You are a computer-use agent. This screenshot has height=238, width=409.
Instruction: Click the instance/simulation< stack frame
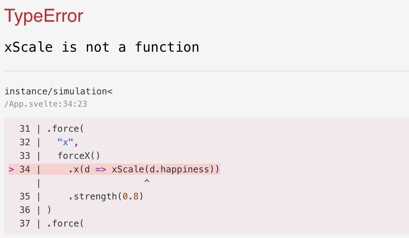(x=59, y=92)
